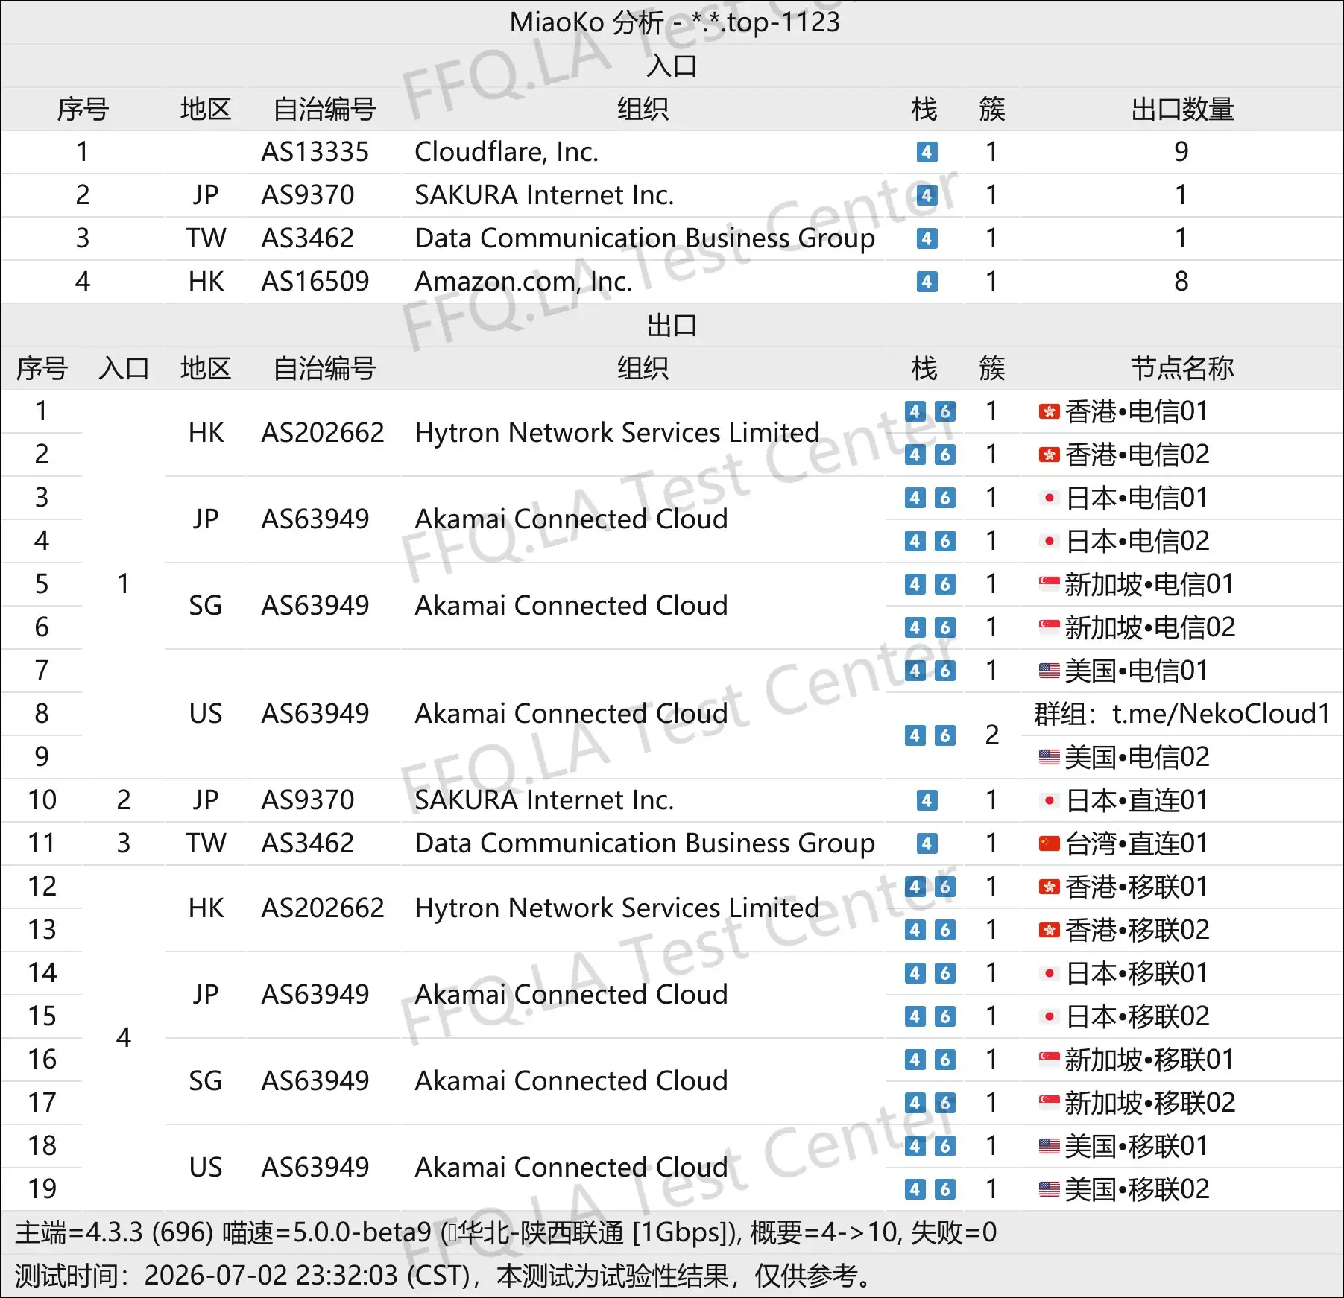Click Hong Kong flag beside 香港•移联01
The image size is (1344, 1298).
(x=1049, y=887)
